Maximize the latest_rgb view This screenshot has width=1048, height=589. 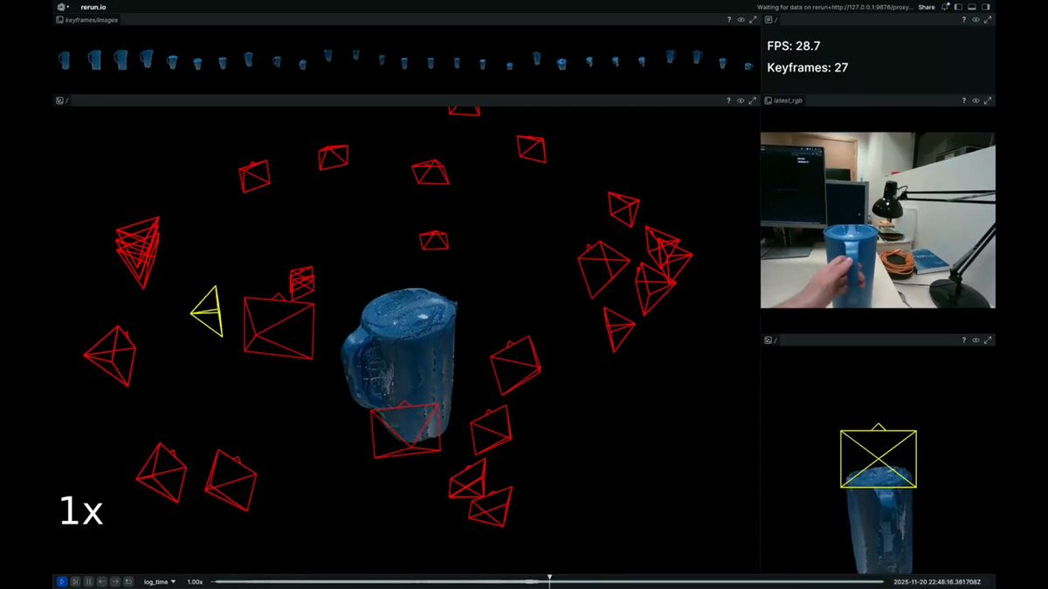[988, 100]
